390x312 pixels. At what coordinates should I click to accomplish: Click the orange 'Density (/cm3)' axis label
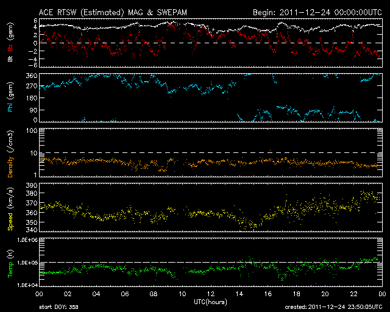point(10,154)
